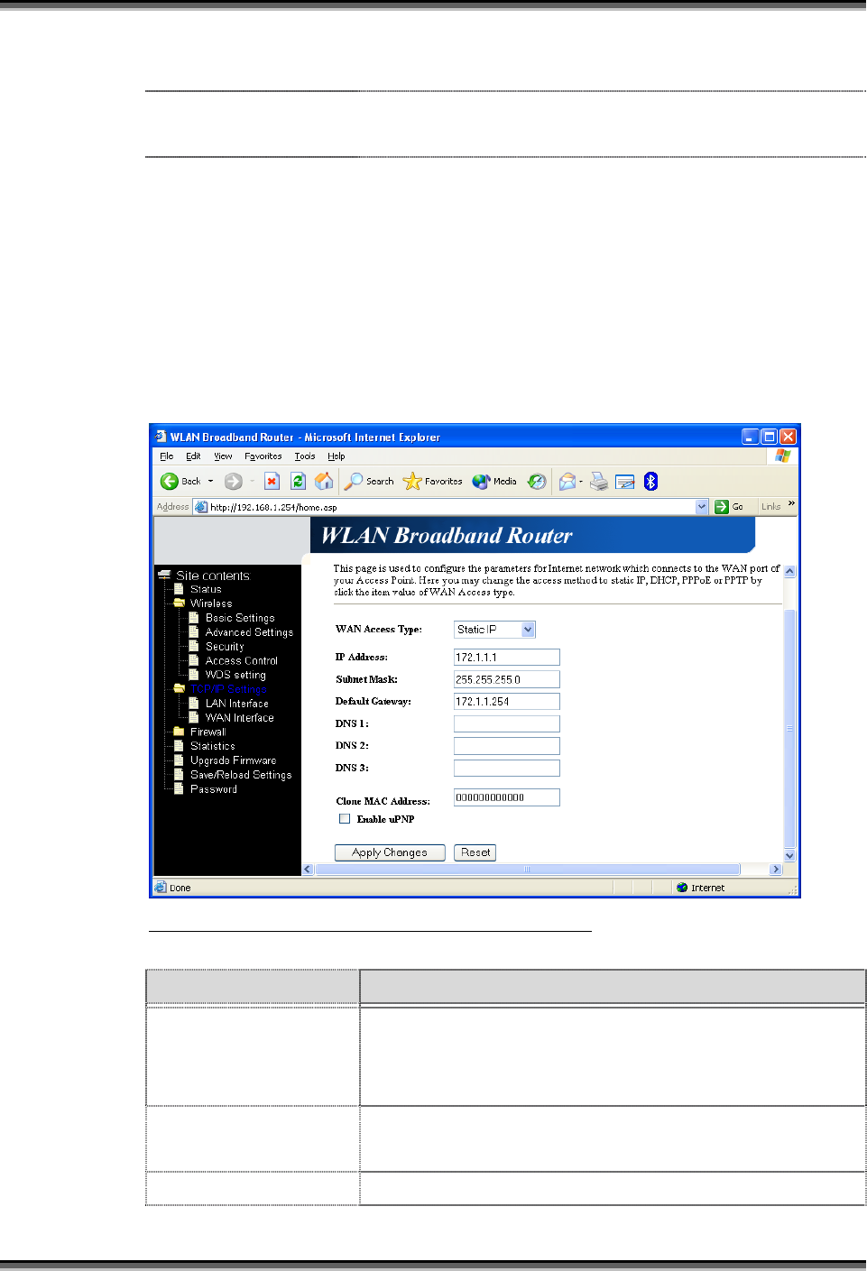Click the vertical scrollbar thumb
This screenshot has height=1271, width=867.
(x=790, y=728)
